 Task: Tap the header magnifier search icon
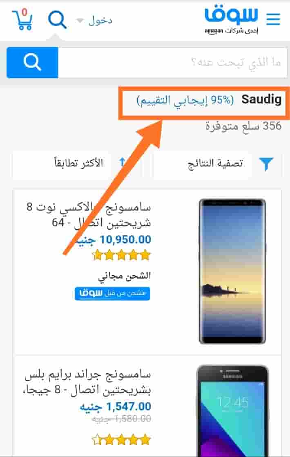pyautogui.click(x=57, y=20)
